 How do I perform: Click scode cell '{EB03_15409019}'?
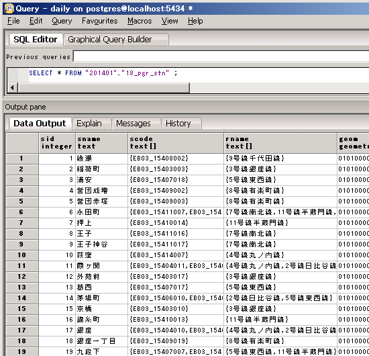click(x=176, y=341)
